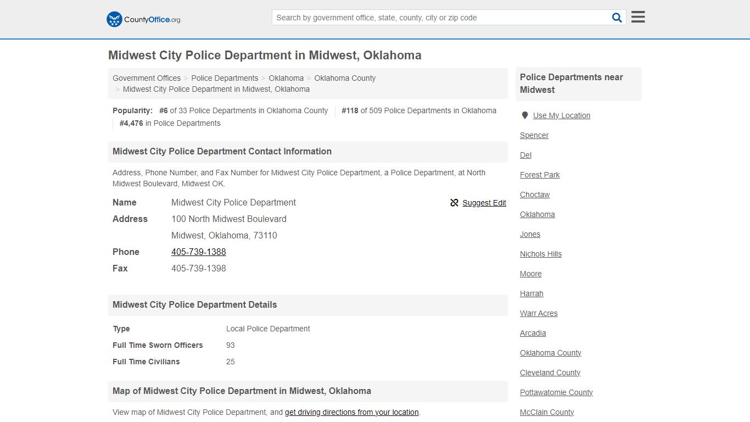The image size is (750, 422).
Task: Open Nichols Hills link
Action: [x=541, y=254]
